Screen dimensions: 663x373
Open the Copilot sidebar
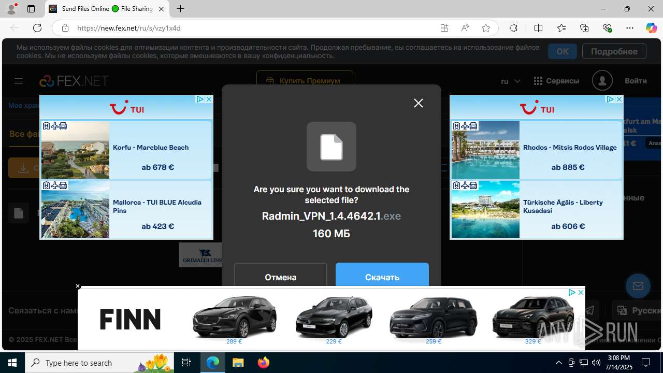coord(651,28)
